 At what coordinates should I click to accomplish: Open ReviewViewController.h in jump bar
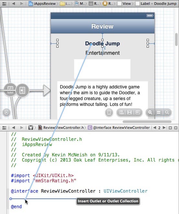pos(61,128)
